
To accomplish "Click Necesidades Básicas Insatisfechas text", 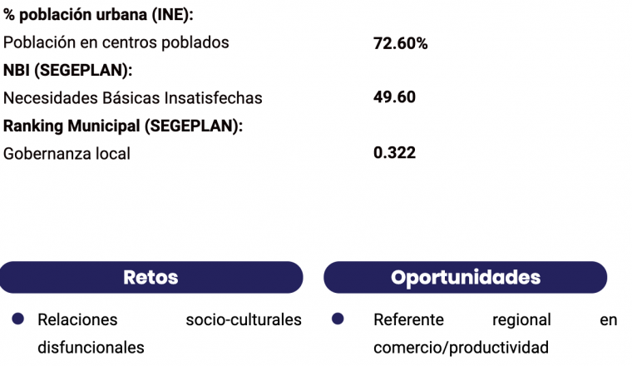I will 132,98.
